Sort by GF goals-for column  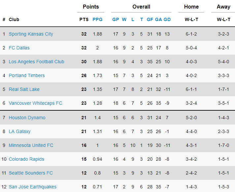click(150, 19)
